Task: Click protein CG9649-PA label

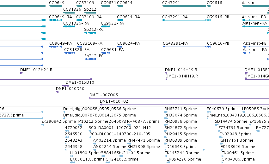Action: click(61, 43)
